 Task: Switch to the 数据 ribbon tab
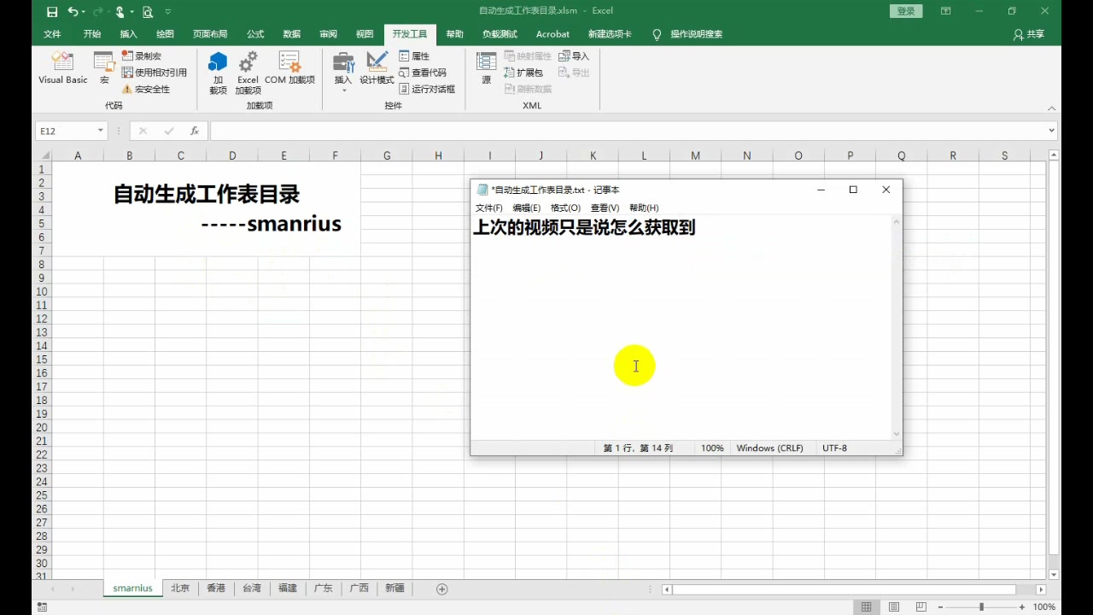(x=292, y=34)
